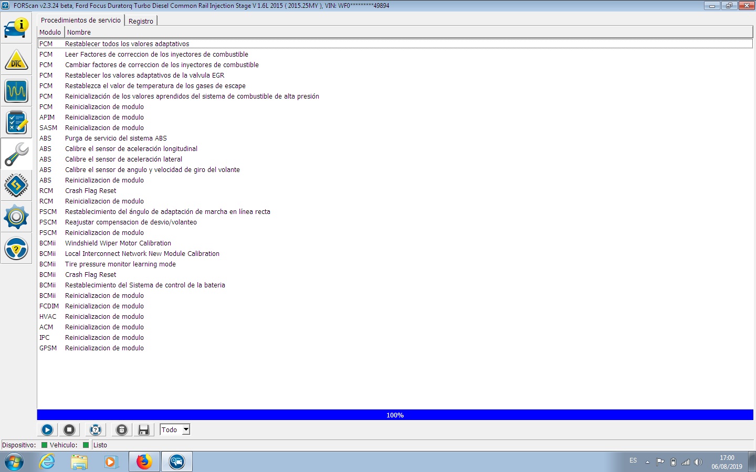Image resolution: width=756 pixels, height=472 pixels.
Task: Open the tests checklist section
Action: [16, 123]
